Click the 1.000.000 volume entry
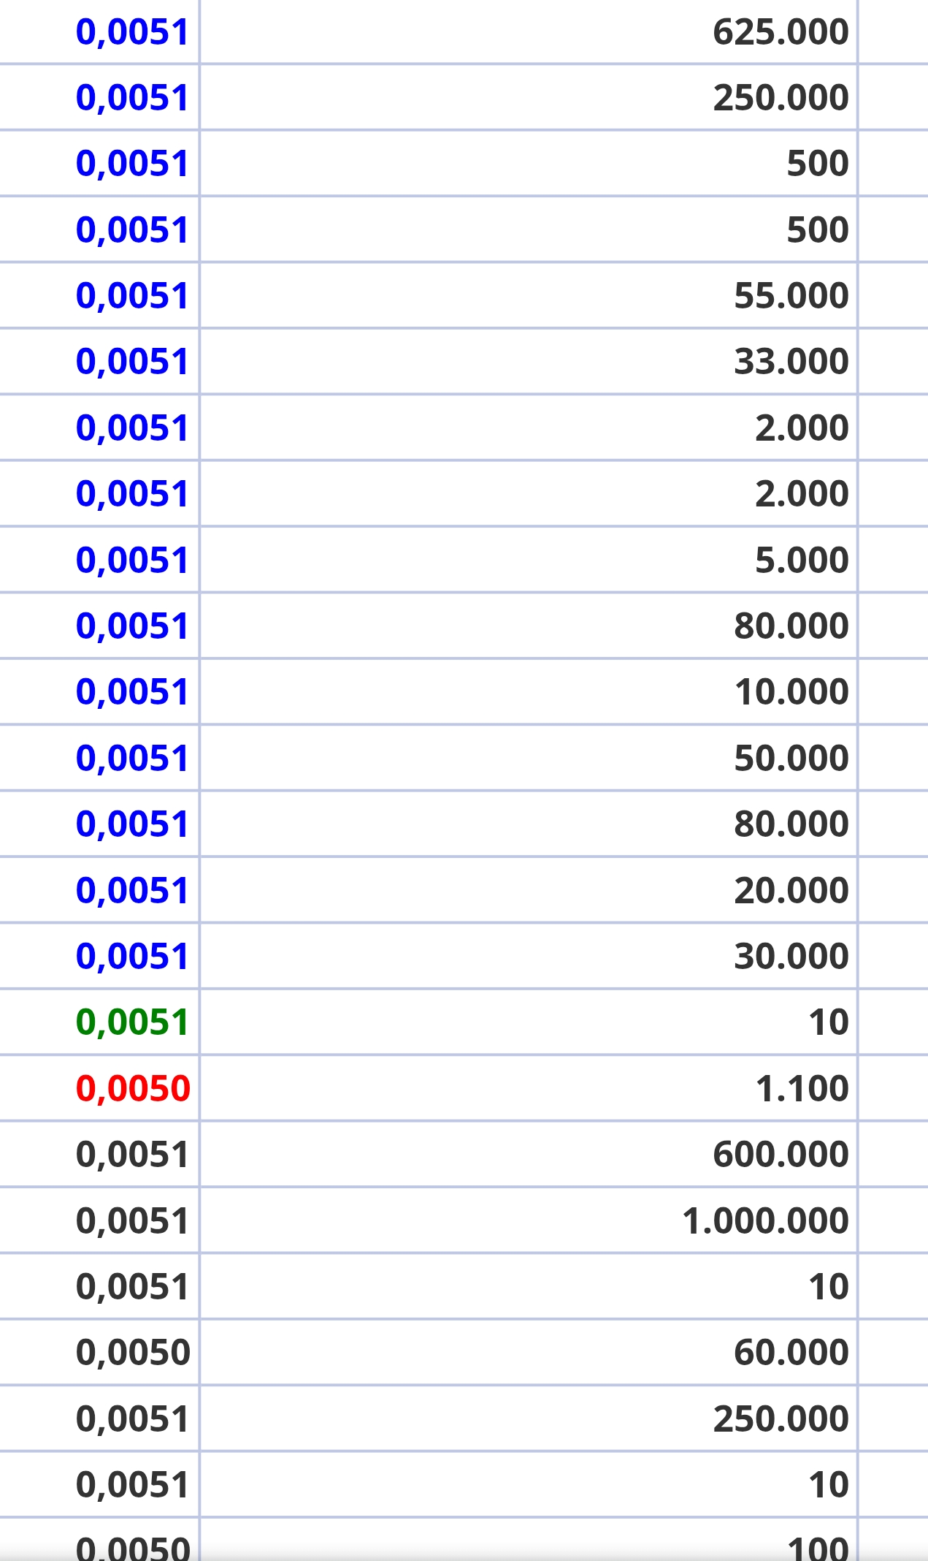928x1561 pixels. click(x=764, y=1220)
